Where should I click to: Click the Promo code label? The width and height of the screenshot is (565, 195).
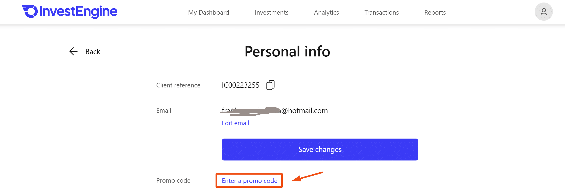tap(173, 180)
